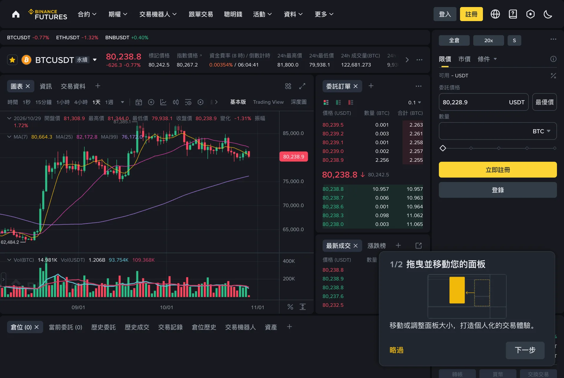Open the 歷史委託 tab
Image resolution: width=564 pixels, height=378 pixels.
tap(103, 327)
